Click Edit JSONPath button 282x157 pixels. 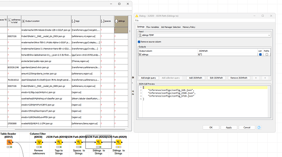click(x=216, y=78)
